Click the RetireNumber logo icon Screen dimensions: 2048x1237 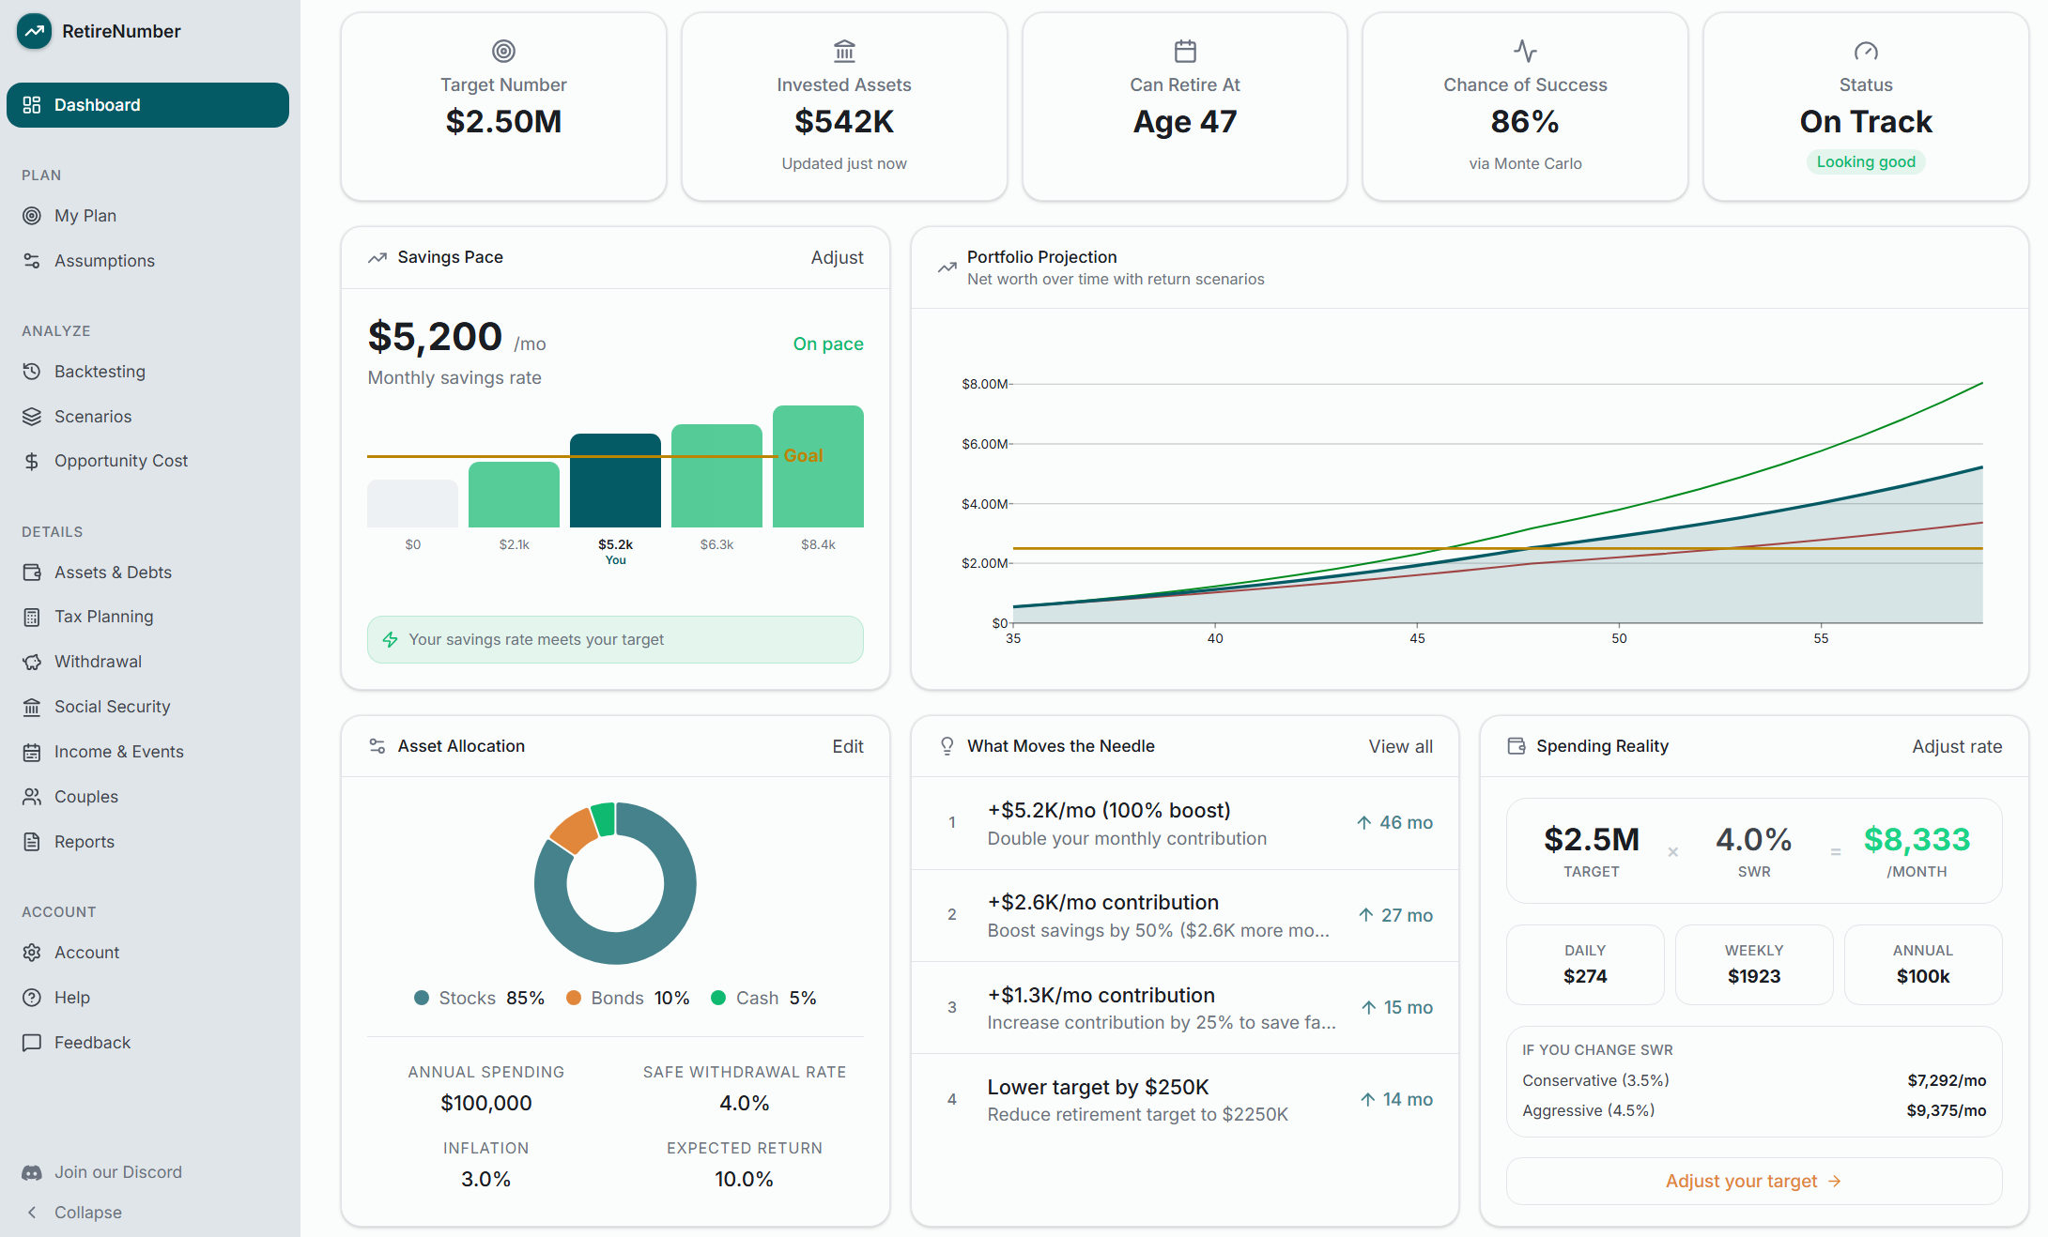click(x=35, y=31)
